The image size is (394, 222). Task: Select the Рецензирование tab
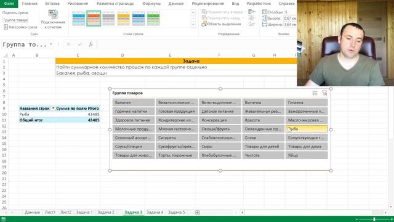208,4
